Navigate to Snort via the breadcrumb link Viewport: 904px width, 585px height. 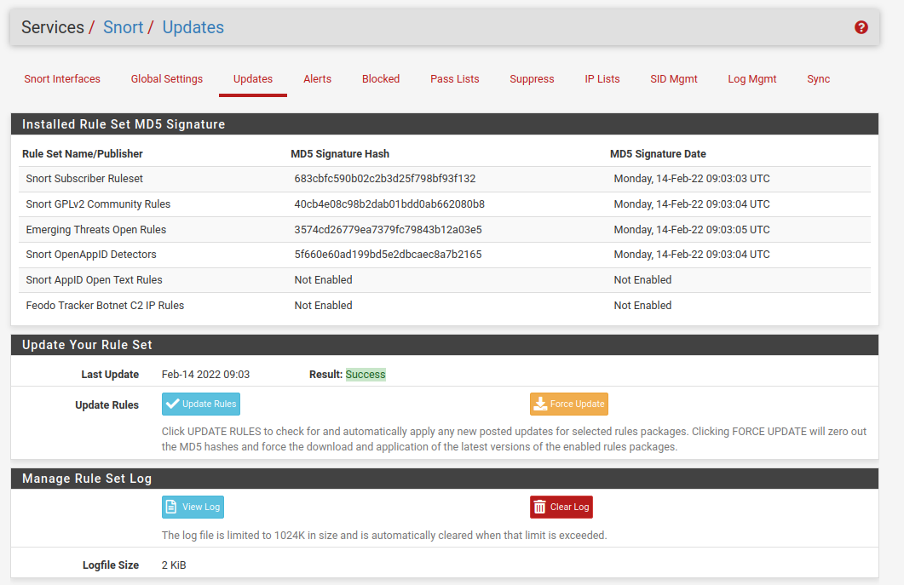(x=124, y=26)
